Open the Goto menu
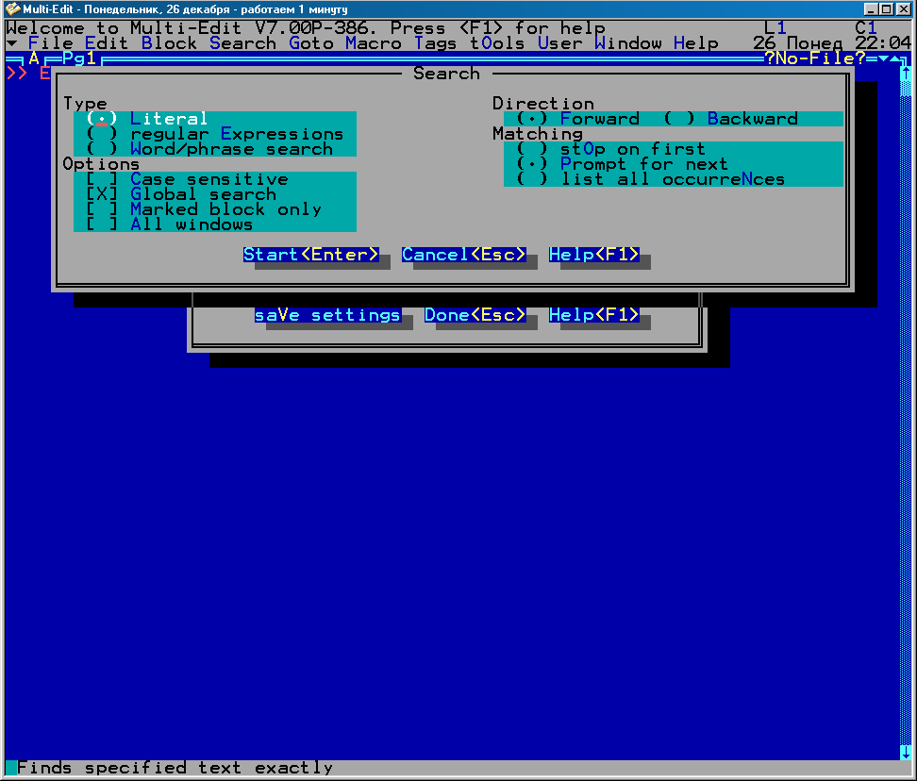 [311, 43]
